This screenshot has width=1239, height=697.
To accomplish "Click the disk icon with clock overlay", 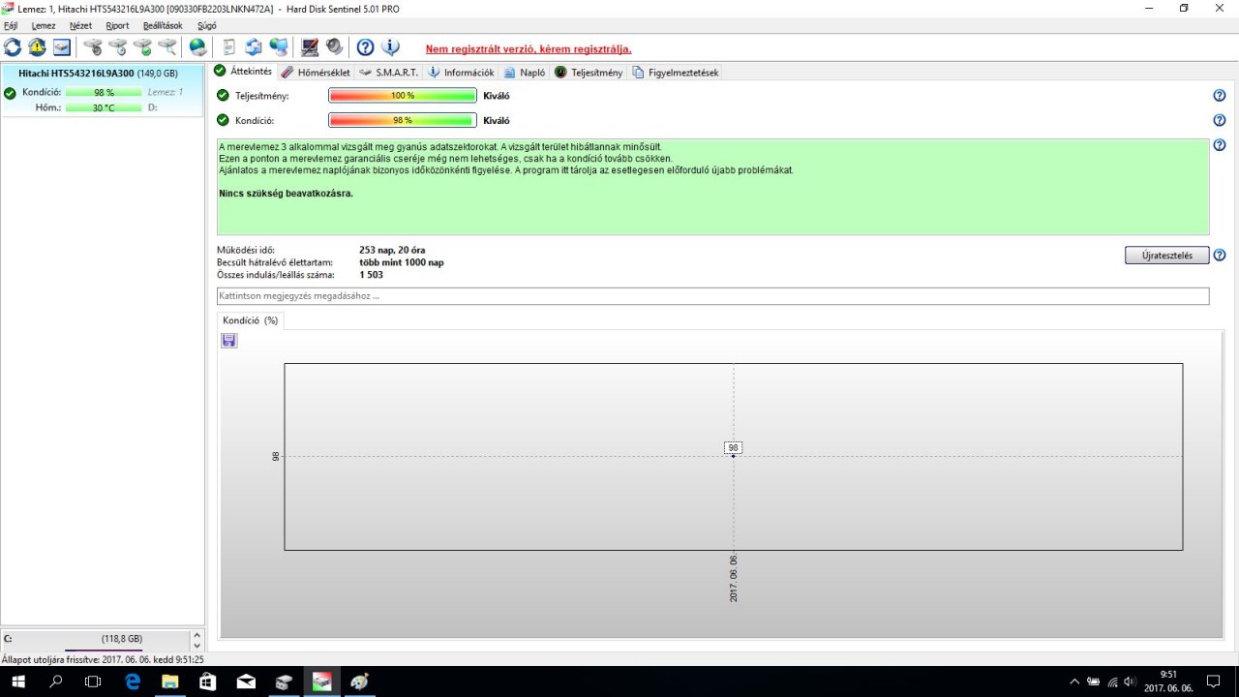I will (x=117, y=46).
